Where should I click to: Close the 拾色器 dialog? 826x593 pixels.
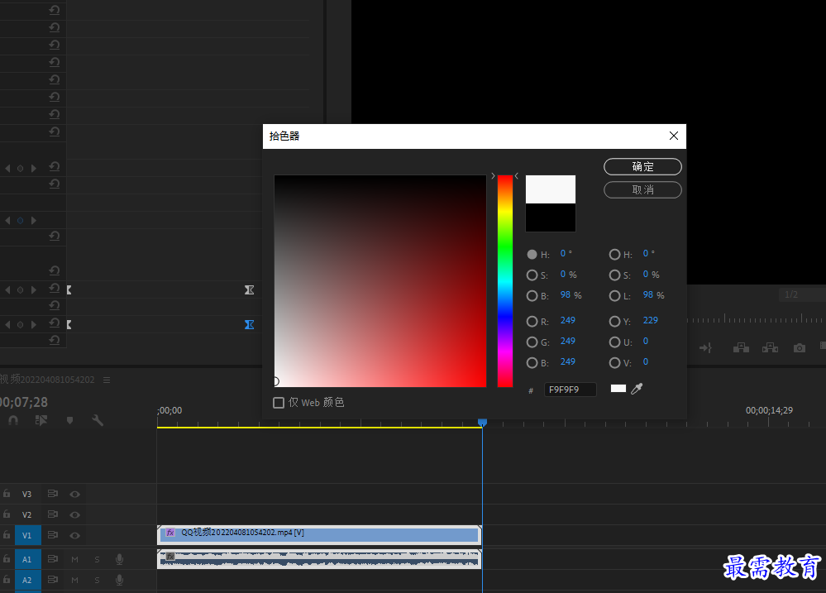[x=674, y=136]
